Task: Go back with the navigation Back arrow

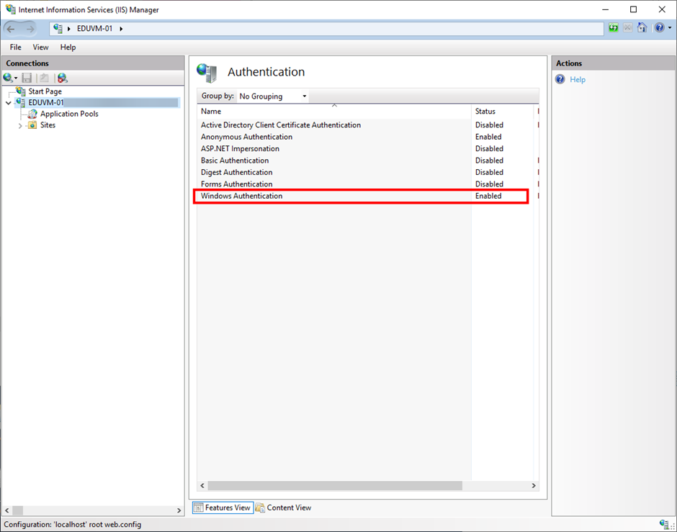Action: coord(11,29)
